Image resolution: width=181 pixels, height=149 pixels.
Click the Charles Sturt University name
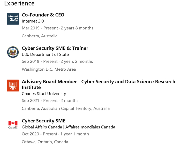(44, 94)
